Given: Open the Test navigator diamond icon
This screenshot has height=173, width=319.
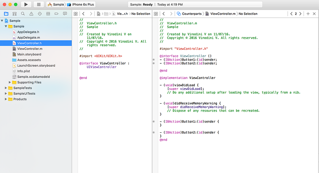Looking at the screenshot, I should [39, 14].
